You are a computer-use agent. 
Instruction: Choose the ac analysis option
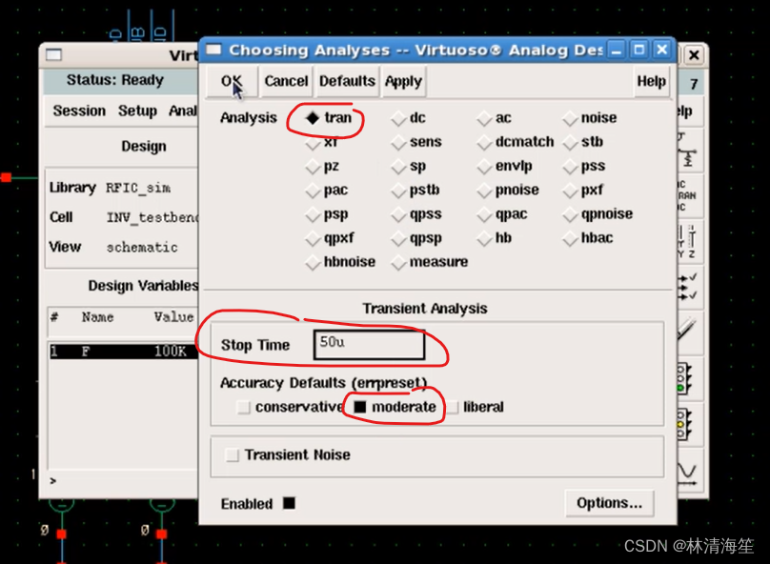(x=484, y=118)
